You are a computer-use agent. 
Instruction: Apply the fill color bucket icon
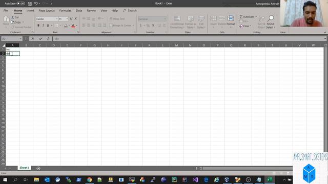tap(66, 26)
